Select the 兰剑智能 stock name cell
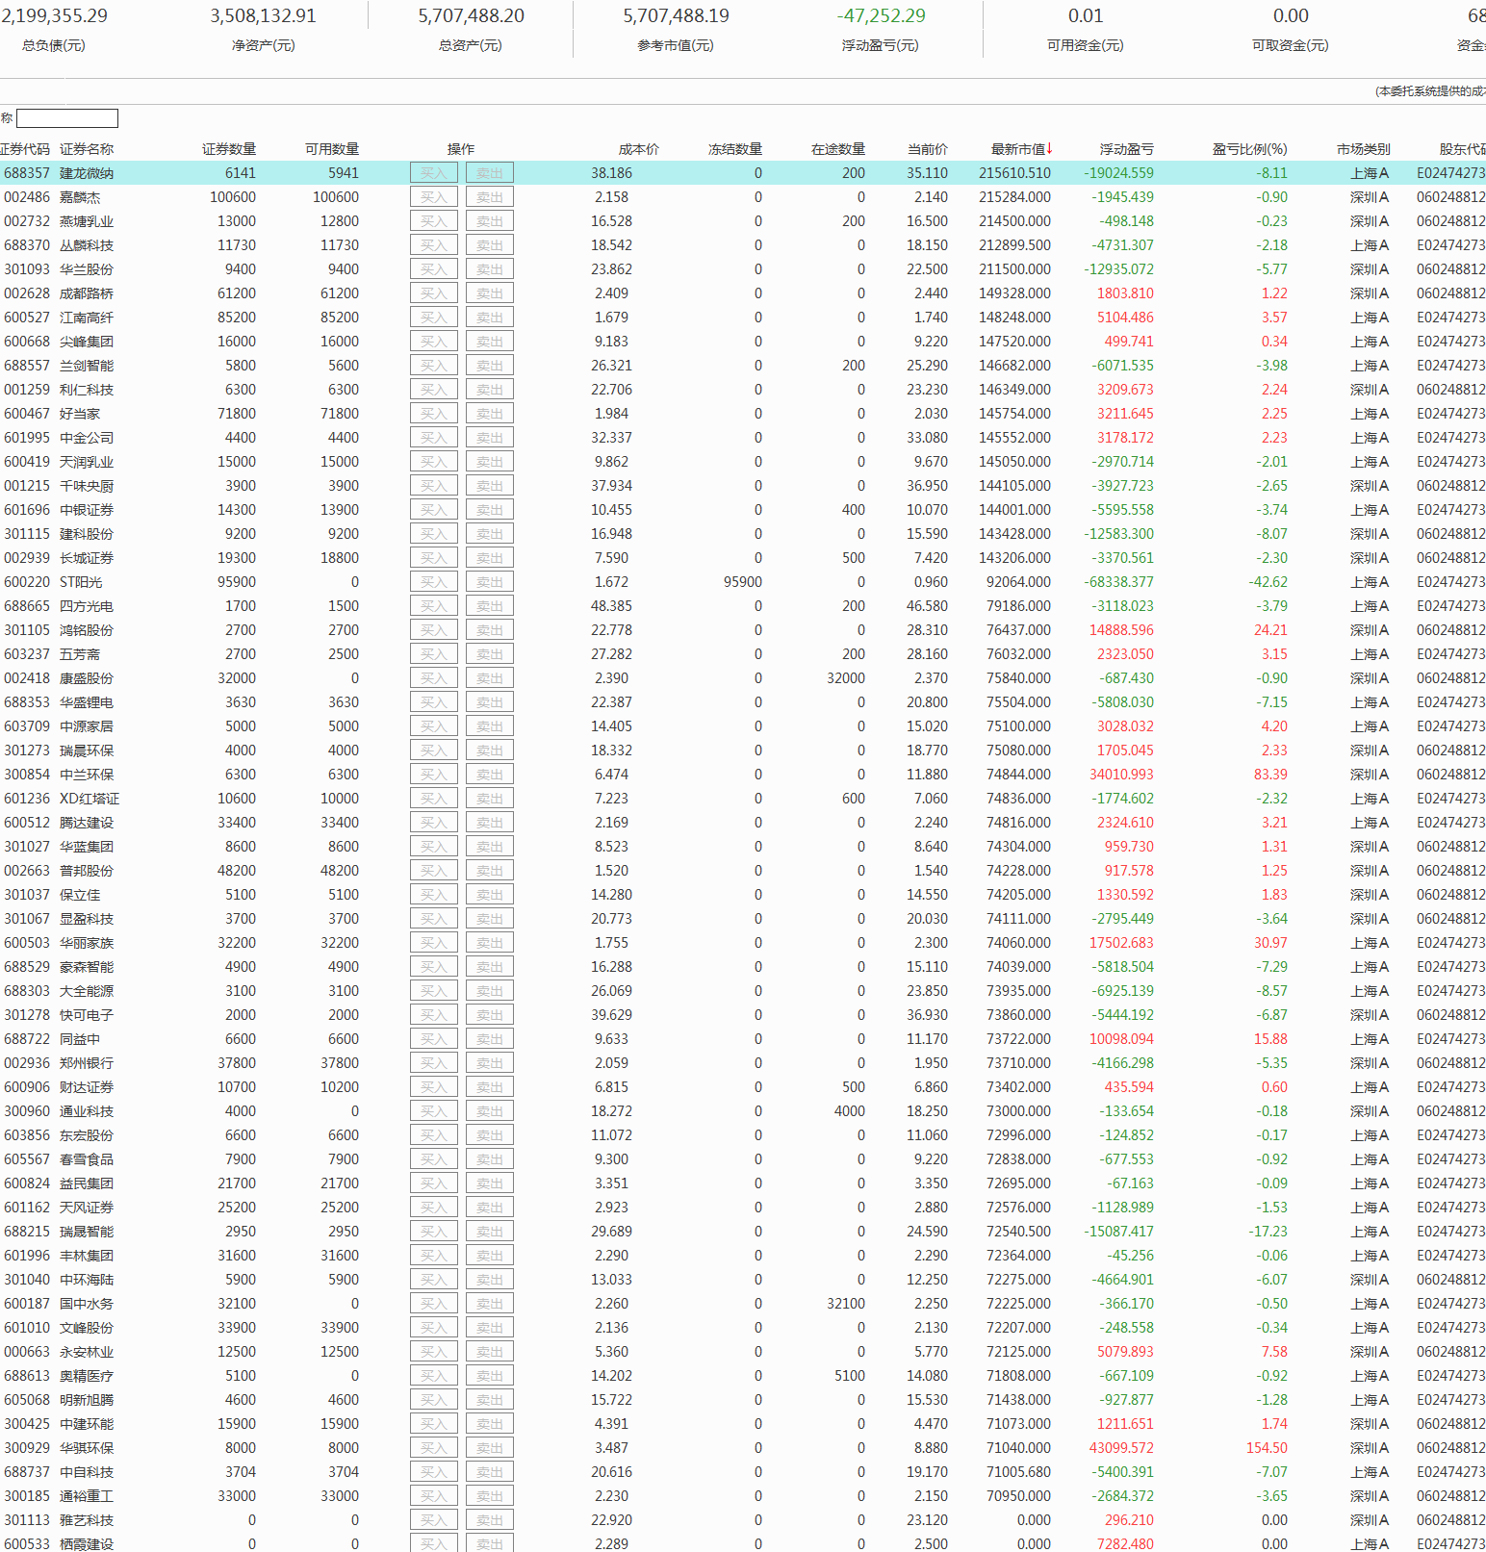The height and width of the screenshot is (1552, 1486). (x=87, y=366)
